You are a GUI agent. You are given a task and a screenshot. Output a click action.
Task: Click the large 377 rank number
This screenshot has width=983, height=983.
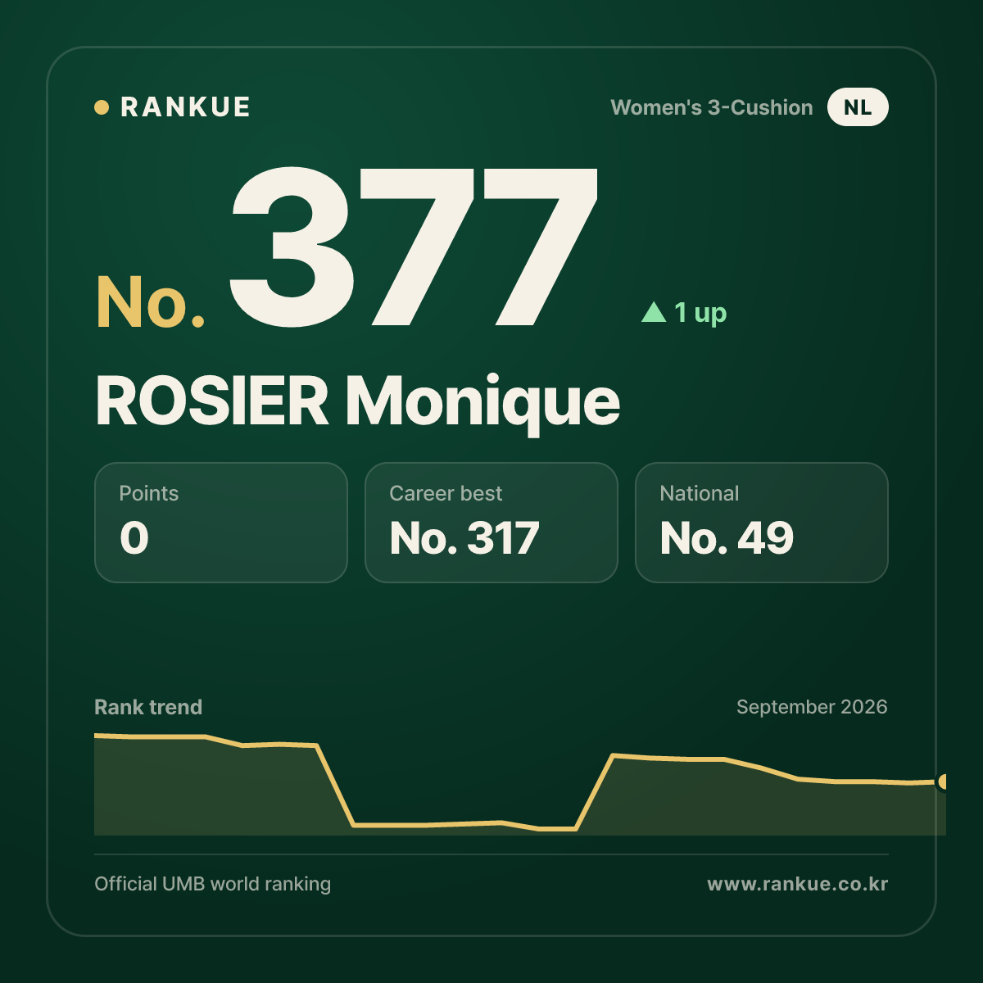414,246
